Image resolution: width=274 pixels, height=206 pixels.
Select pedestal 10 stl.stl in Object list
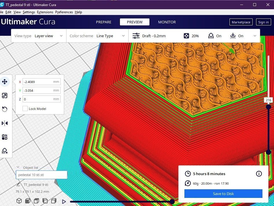[x=41, y=175]
